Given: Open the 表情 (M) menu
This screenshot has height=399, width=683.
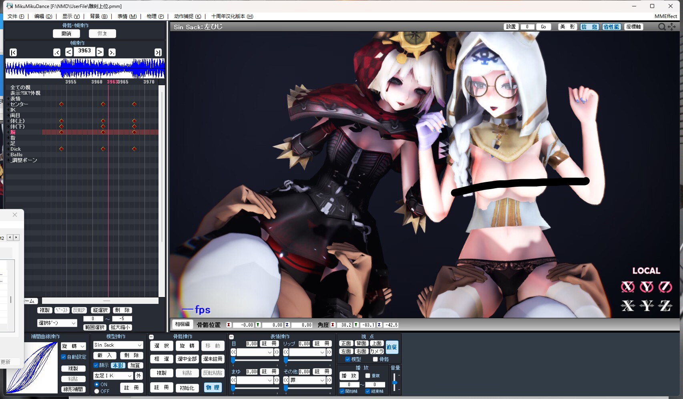Looking at the screenshot, I should coord(127,16).
